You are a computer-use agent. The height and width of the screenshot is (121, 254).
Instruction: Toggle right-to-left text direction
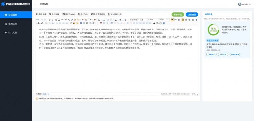(176, 20)
